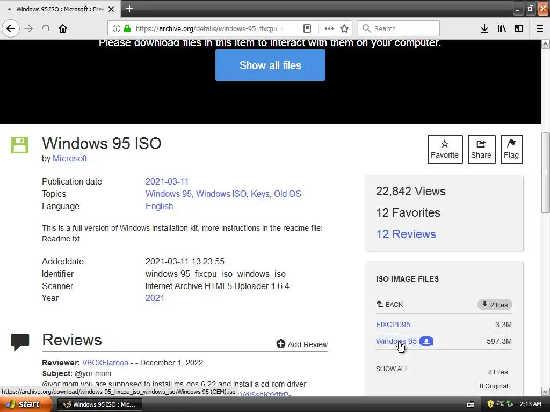This screenshot has width=550, height=412.
Task: Click the Reviews speech bubble icon
Action: tap(20, 342)
